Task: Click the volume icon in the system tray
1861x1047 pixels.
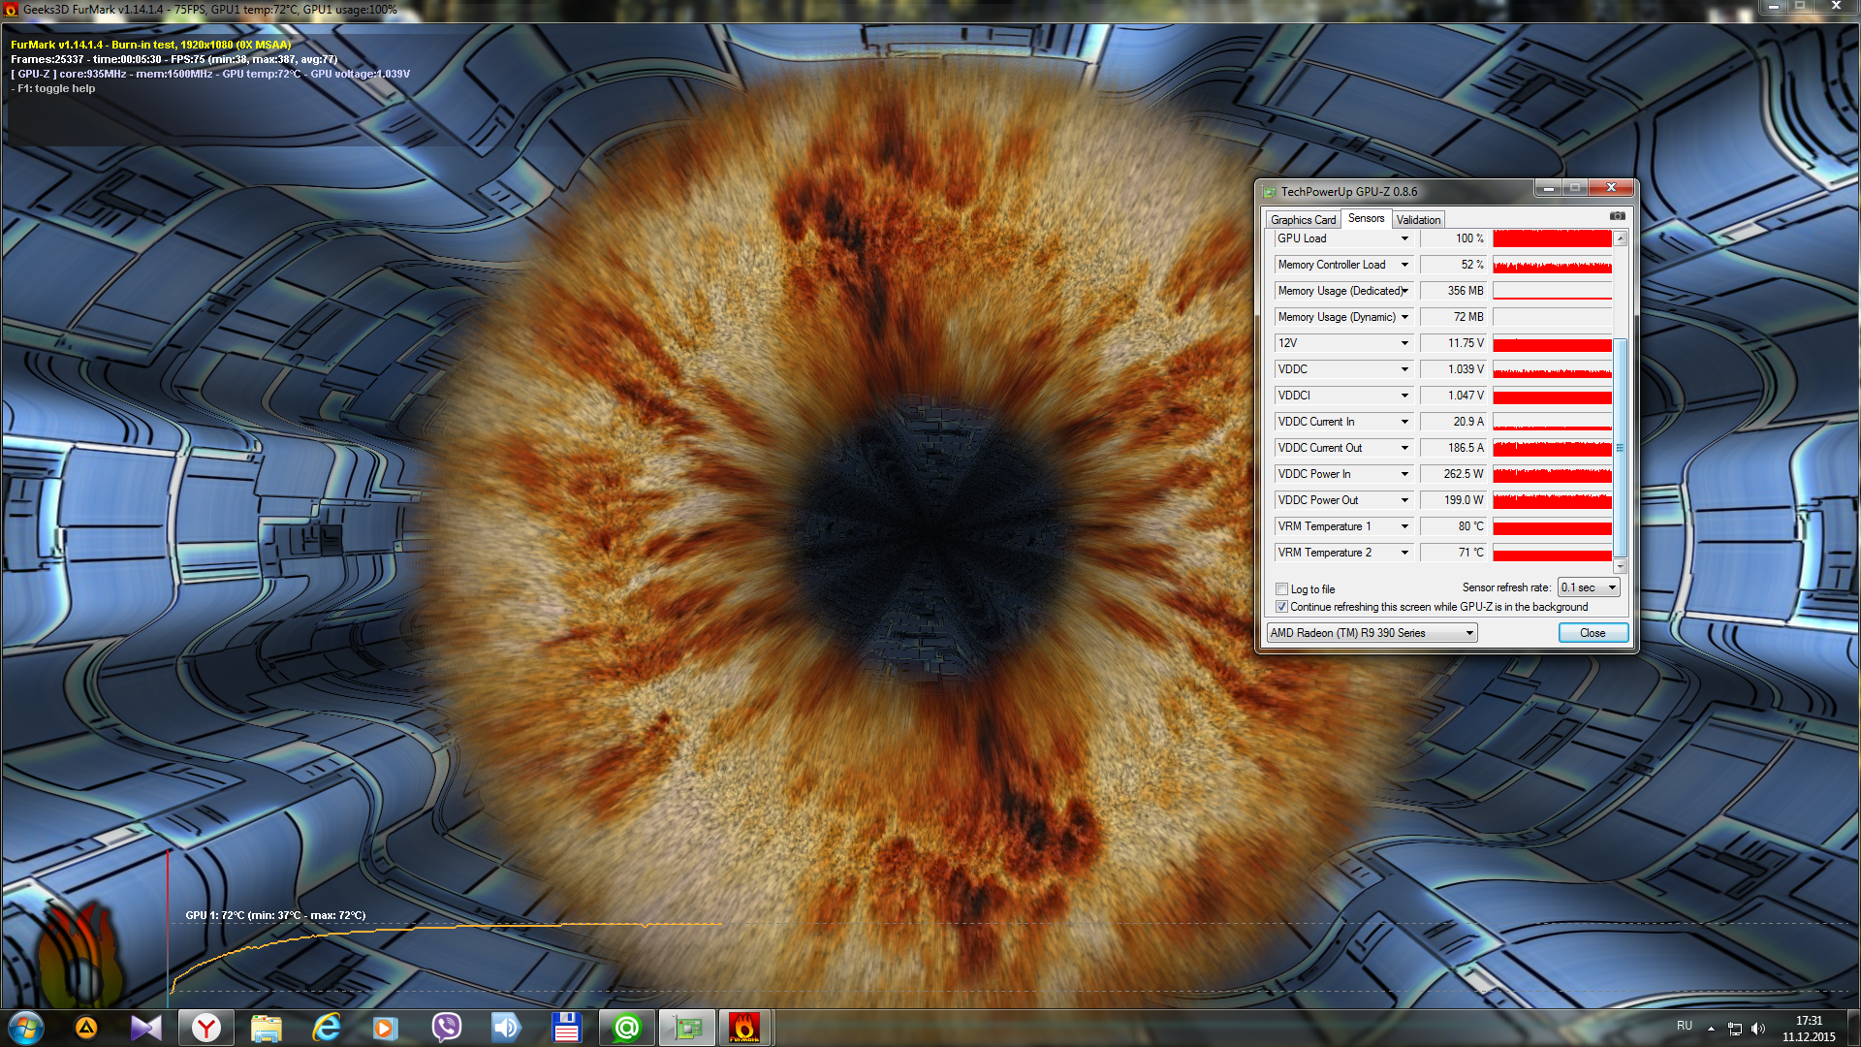Action: 1758,1029
